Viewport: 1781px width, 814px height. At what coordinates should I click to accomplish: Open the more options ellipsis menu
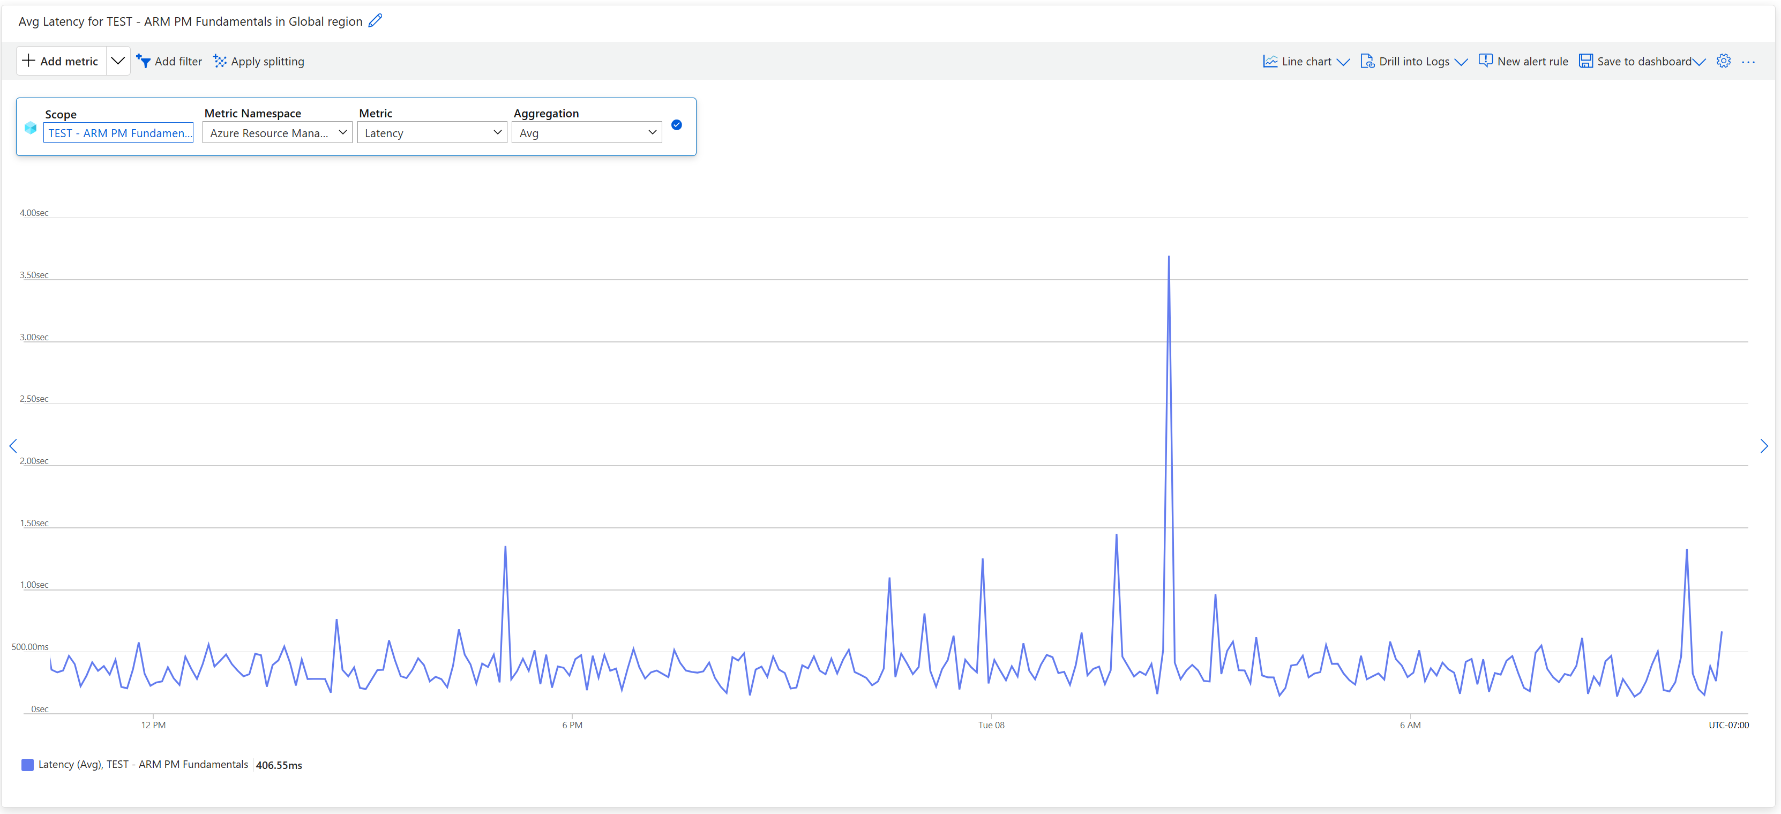tap(1748, 62)
